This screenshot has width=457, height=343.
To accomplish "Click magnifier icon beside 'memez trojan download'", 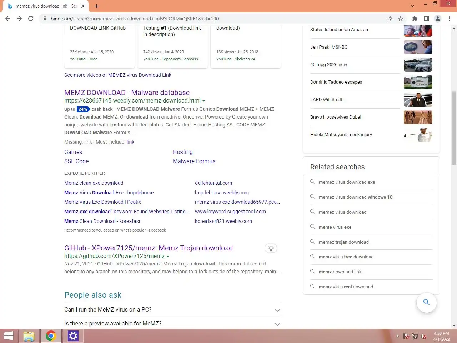I will [x=312, y=242].
